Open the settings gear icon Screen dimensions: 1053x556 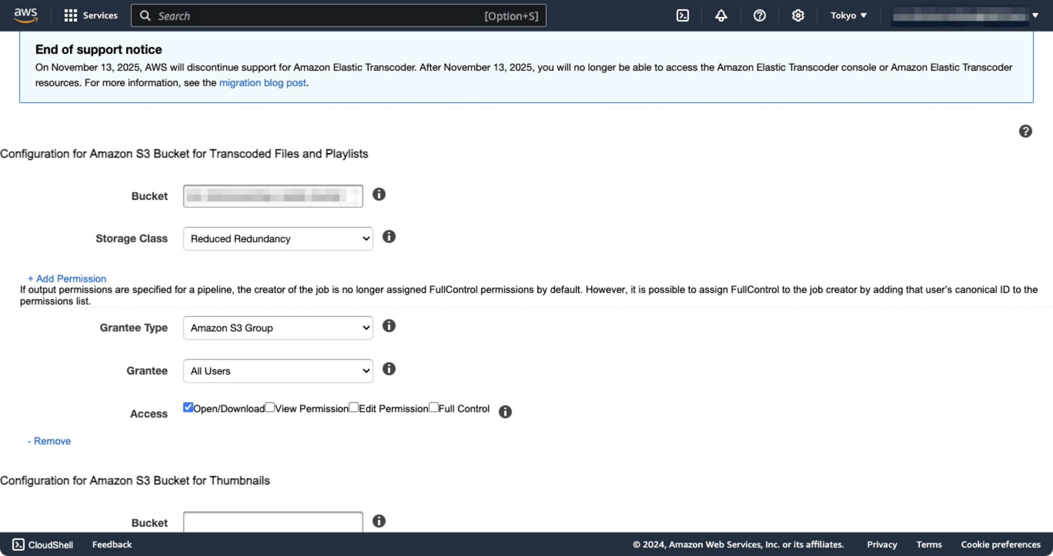798,15
